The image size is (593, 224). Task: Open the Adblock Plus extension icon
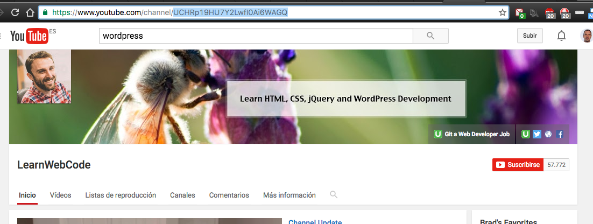549,12
